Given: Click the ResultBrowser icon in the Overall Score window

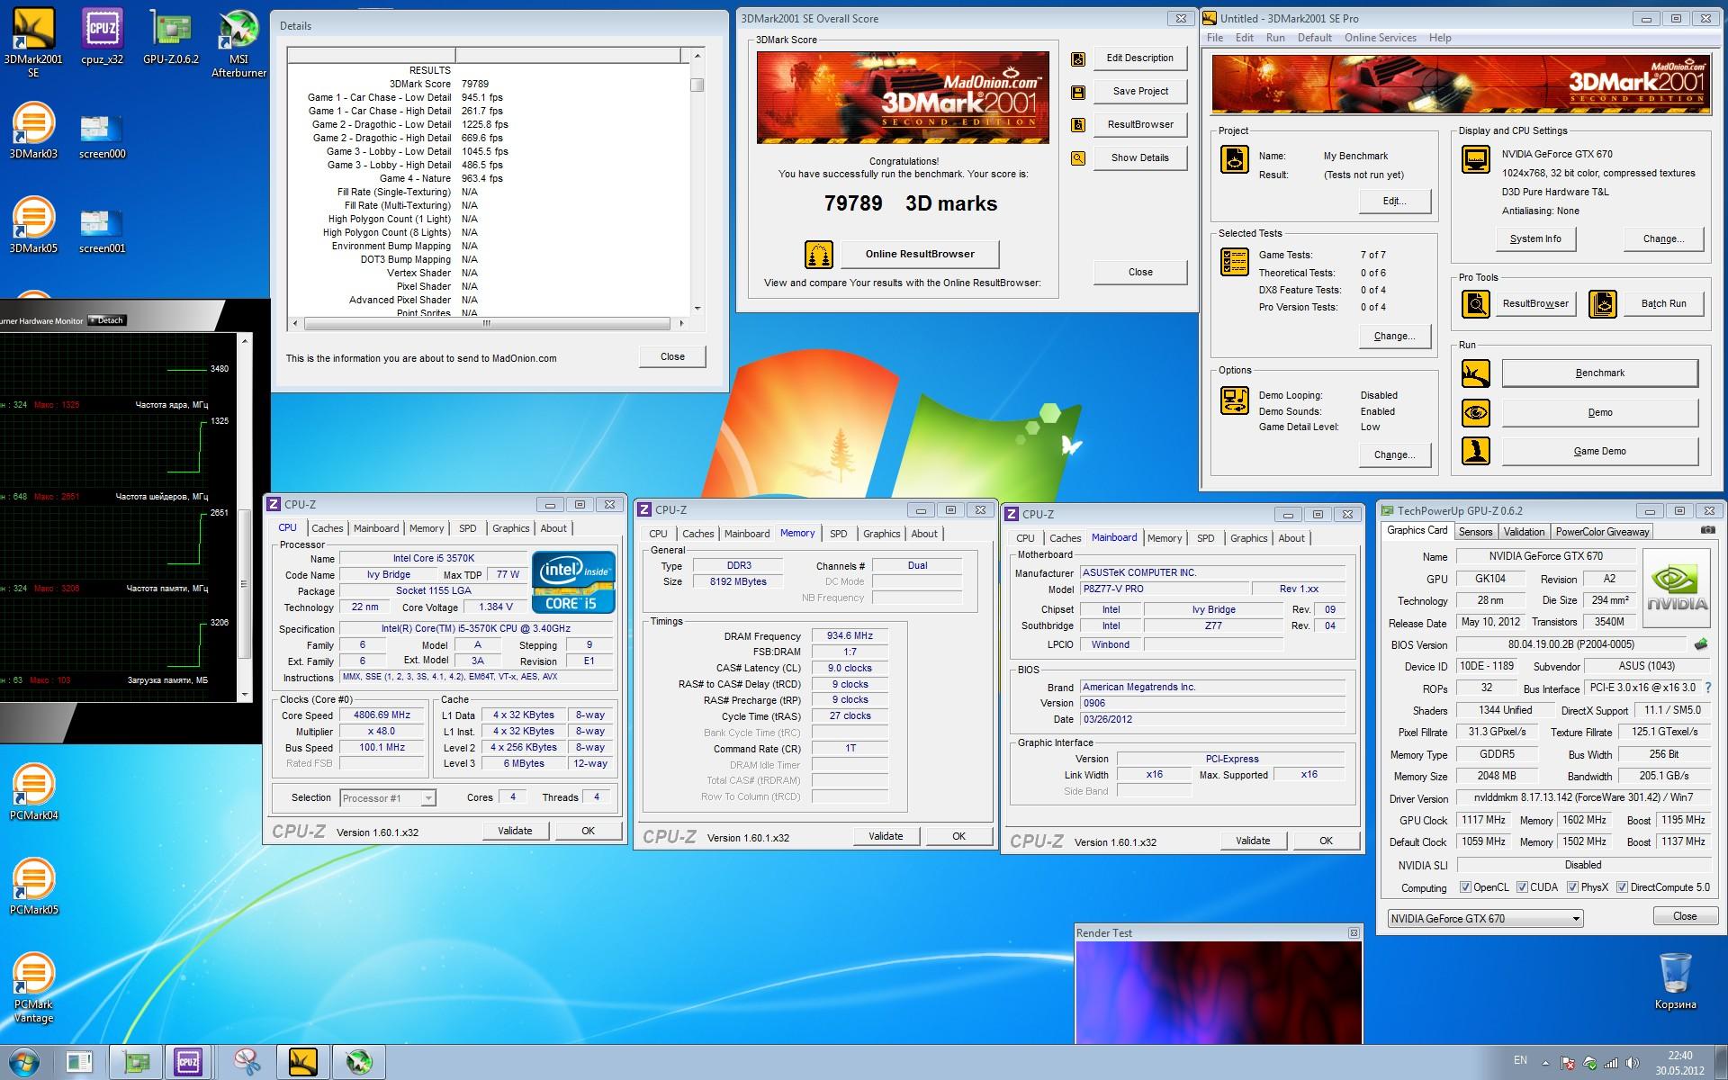Looking at the screenshot, I should pyautogui.click(x=1078, y=125).
